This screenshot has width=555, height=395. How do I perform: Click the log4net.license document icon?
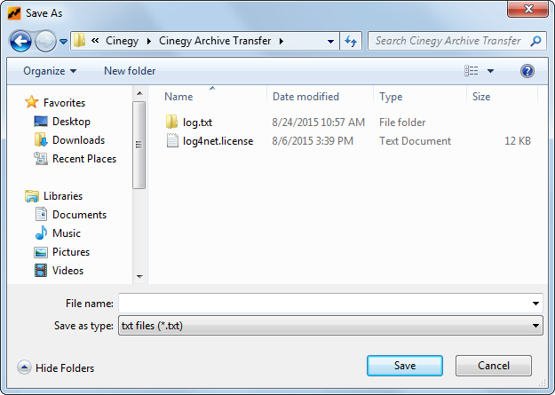[x=172, y=140]
